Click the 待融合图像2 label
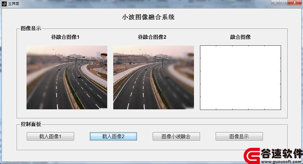The width and height of the screenshot is (303, 164). click(x=152, y=37)
